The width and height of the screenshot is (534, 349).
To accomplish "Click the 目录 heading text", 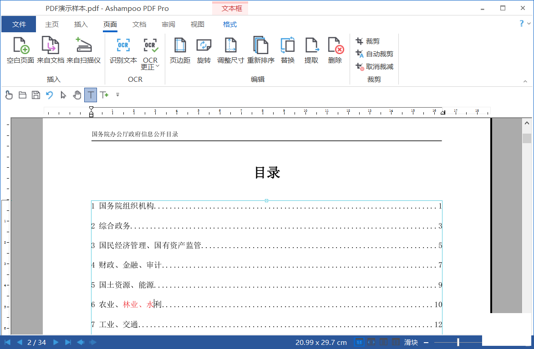I will (x=267, y=172).
